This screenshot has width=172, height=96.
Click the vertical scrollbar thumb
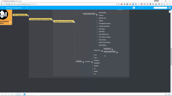171,57
